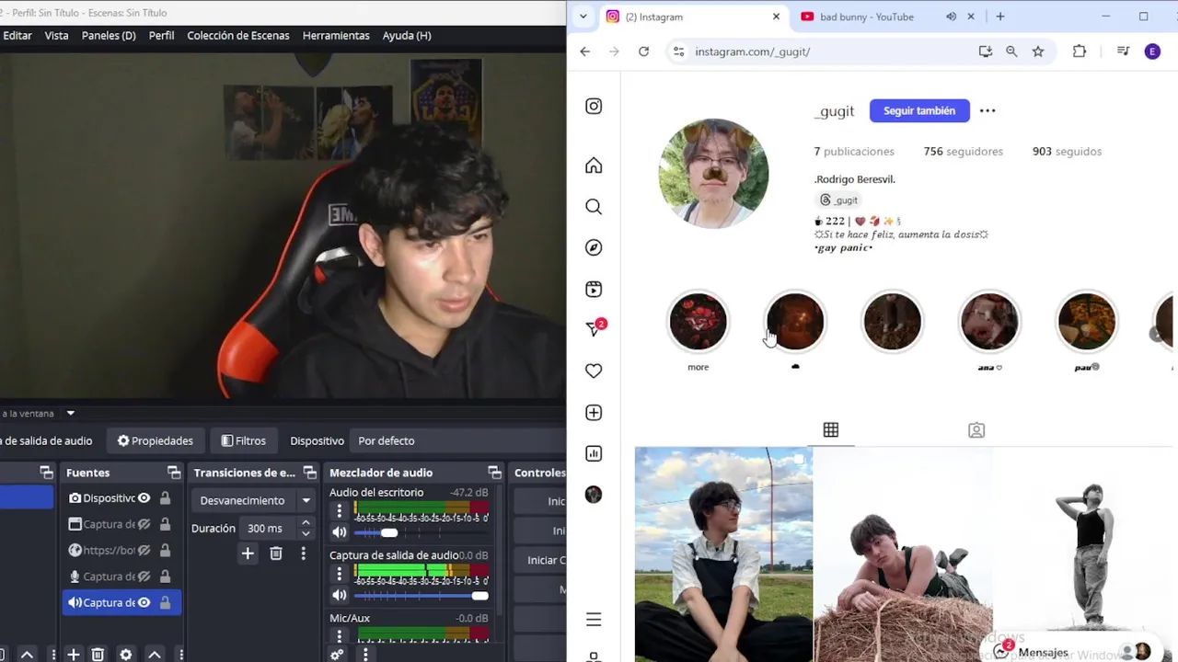Remove the transition with the trash icon
Image resolution: width=1178 pixels, height=662 pixels.
click(276, 554)
